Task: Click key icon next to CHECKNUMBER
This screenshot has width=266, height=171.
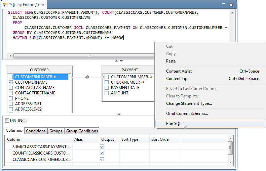Action: pyautogui.click(x=143, y=82)
